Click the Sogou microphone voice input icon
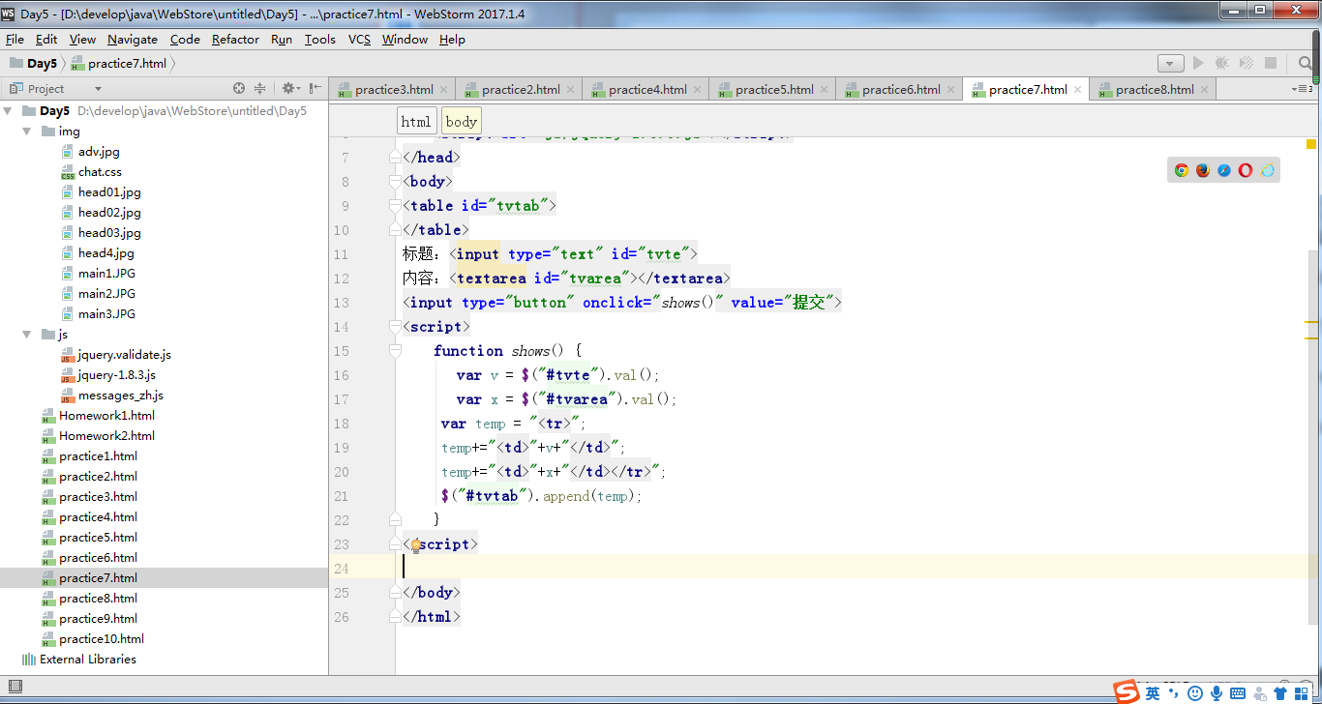1322x704 pixels. click(1217, 693)
